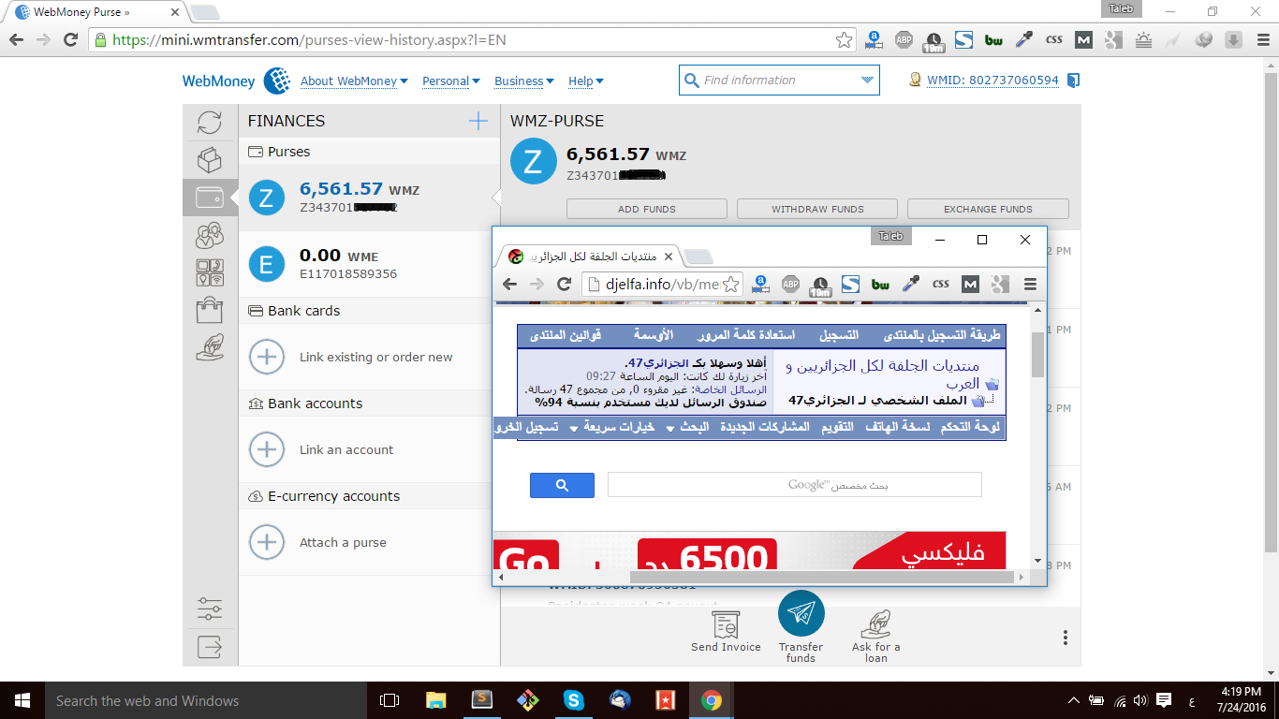Click the Send Invoice icon
1279x719 pixels.
tap(726, 624)
